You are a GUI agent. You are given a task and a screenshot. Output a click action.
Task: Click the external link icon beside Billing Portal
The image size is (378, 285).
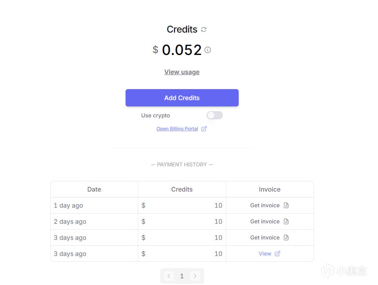click(204, 129)
